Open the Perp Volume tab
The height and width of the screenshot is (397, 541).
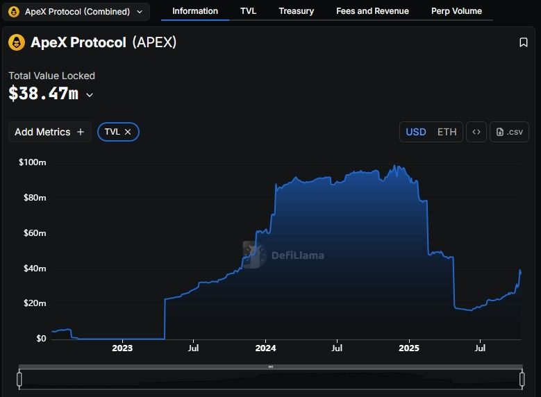pos(456,11)
